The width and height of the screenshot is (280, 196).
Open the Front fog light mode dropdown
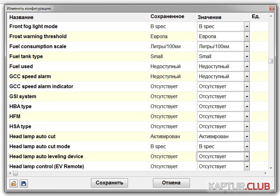(x=247, y=27)
